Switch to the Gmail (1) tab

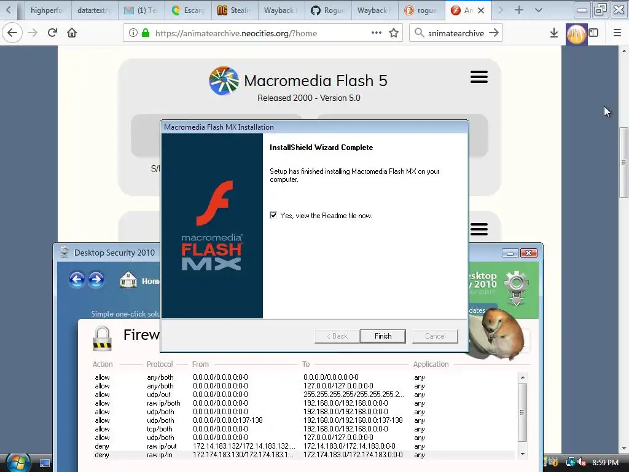pyautogui.click(x=141, y=10)
